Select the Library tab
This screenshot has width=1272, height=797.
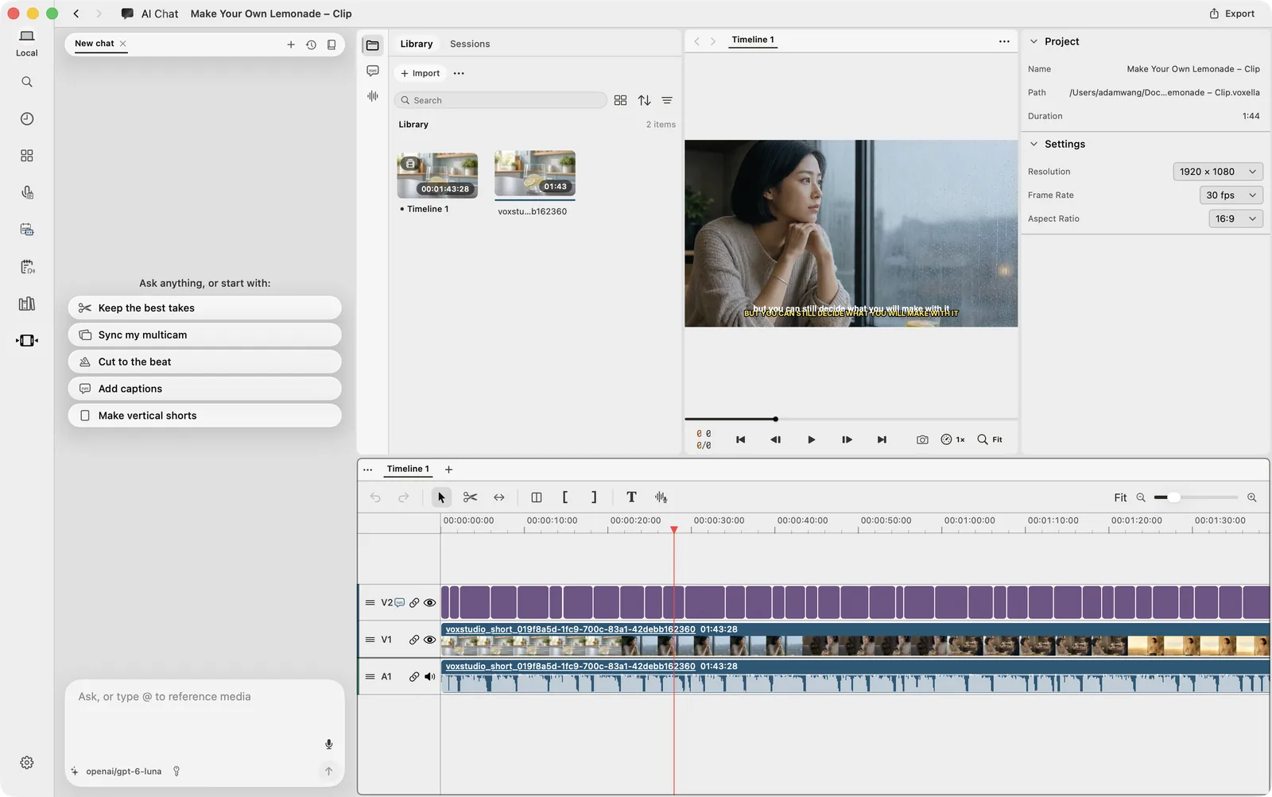pos(417,44)
